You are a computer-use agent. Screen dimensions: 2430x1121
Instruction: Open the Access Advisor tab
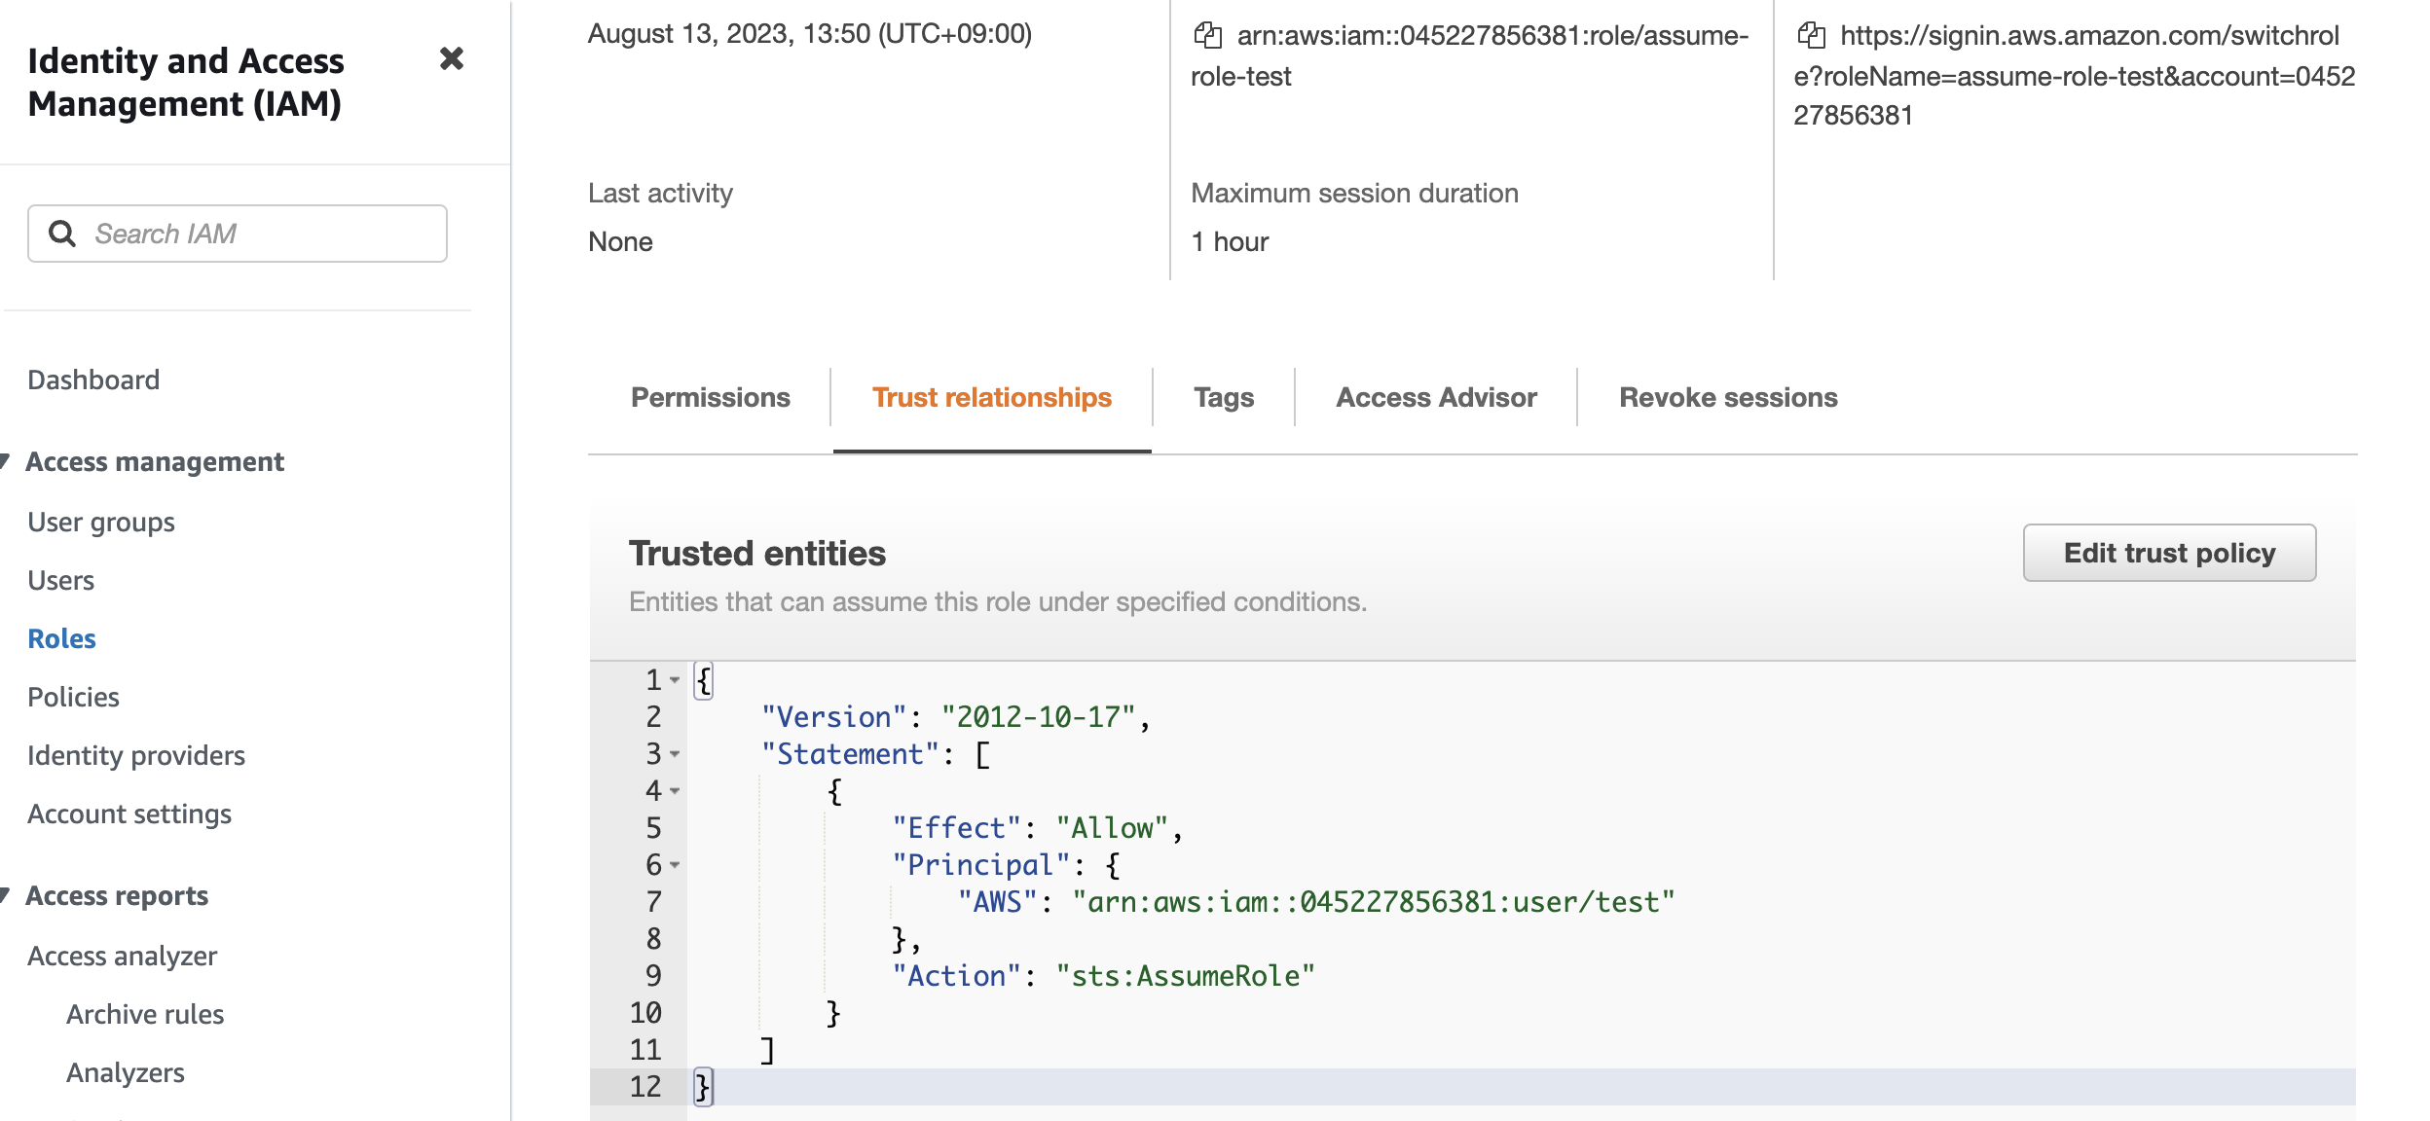coord(1436,398)
